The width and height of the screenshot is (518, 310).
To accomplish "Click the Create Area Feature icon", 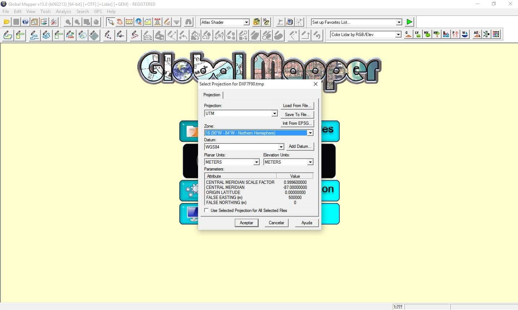I will tap(8, 35).
